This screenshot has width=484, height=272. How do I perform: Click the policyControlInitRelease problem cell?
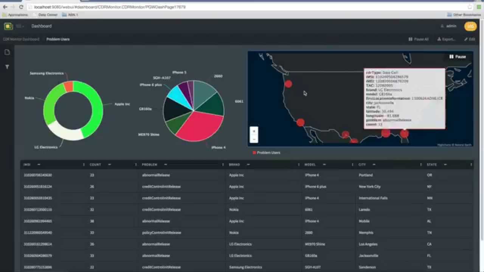coord(161,233)
